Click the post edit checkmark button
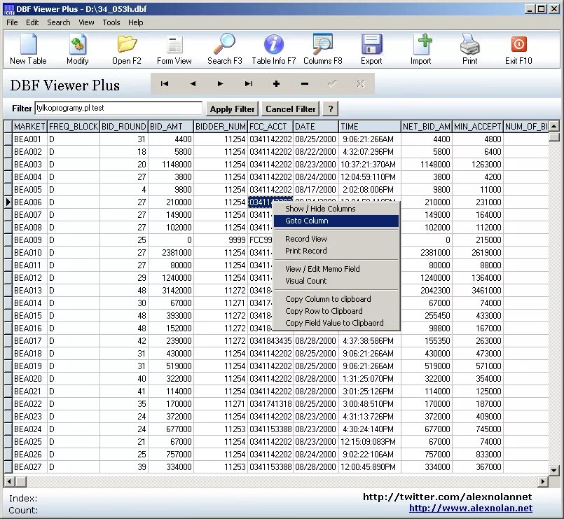The image size is (564, 519). pos(332,84)
